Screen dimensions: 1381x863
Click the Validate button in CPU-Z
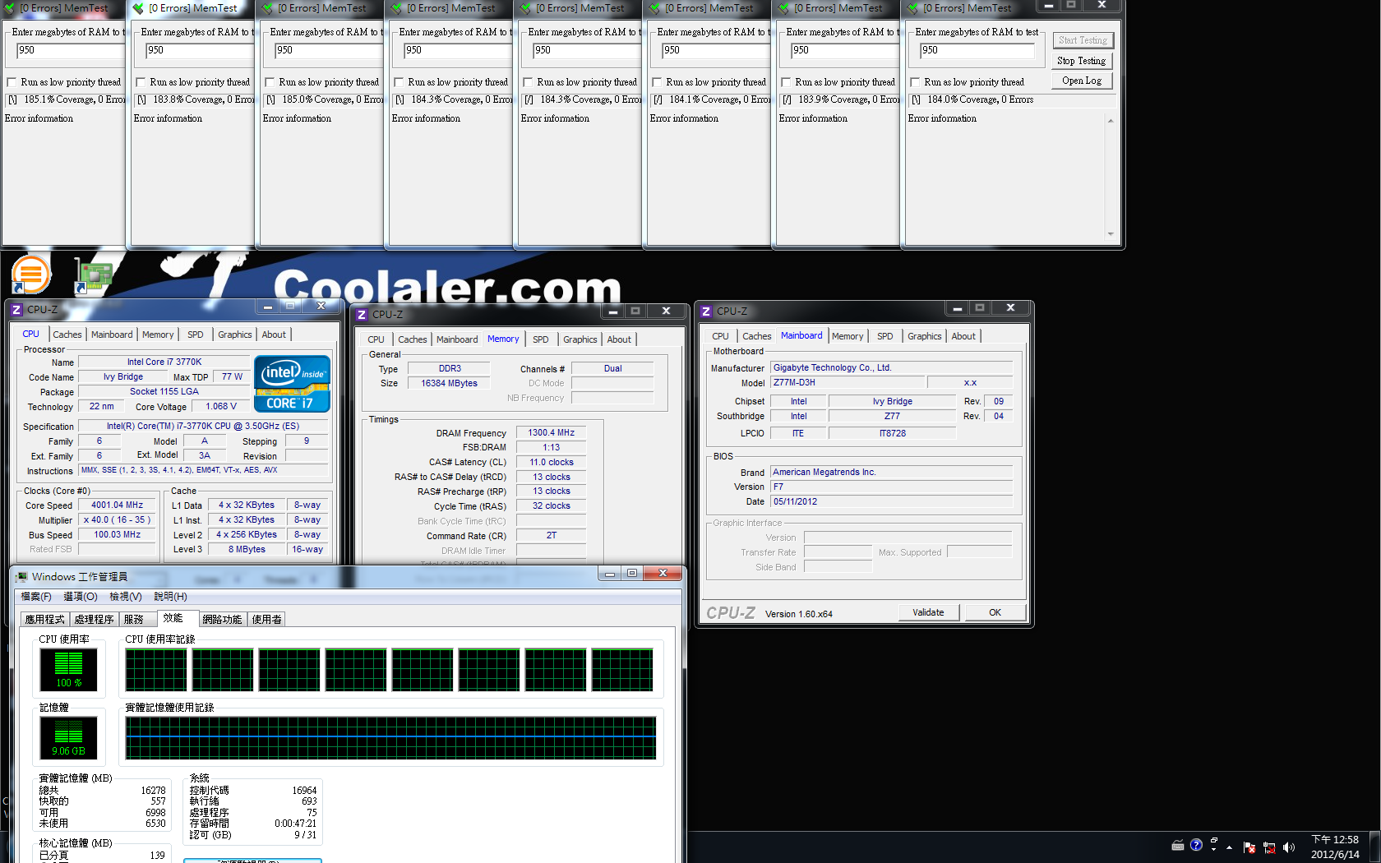[928, 612]
